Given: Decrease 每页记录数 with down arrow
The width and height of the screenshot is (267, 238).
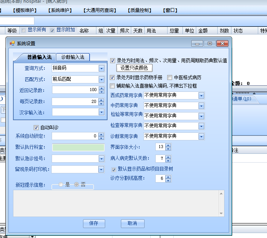Looking at the screenshot, I should click(x=101, y=103).
